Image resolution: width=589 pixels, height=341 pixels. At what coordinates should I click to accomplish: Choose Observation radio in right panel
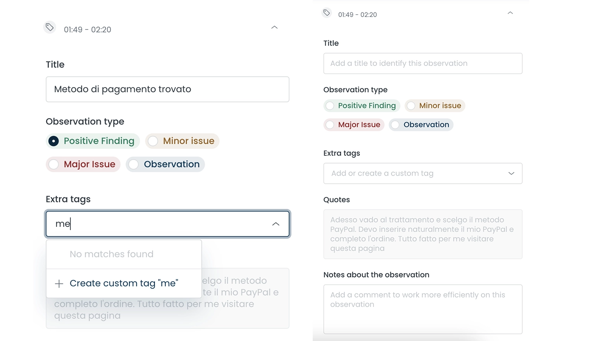[x=395, y=125]
